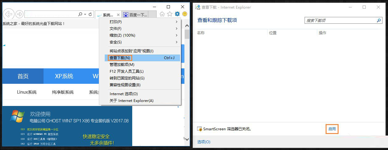Click the browser Forward arrow button
Viewport: 388px width, 150px height.
pos(19,14)
